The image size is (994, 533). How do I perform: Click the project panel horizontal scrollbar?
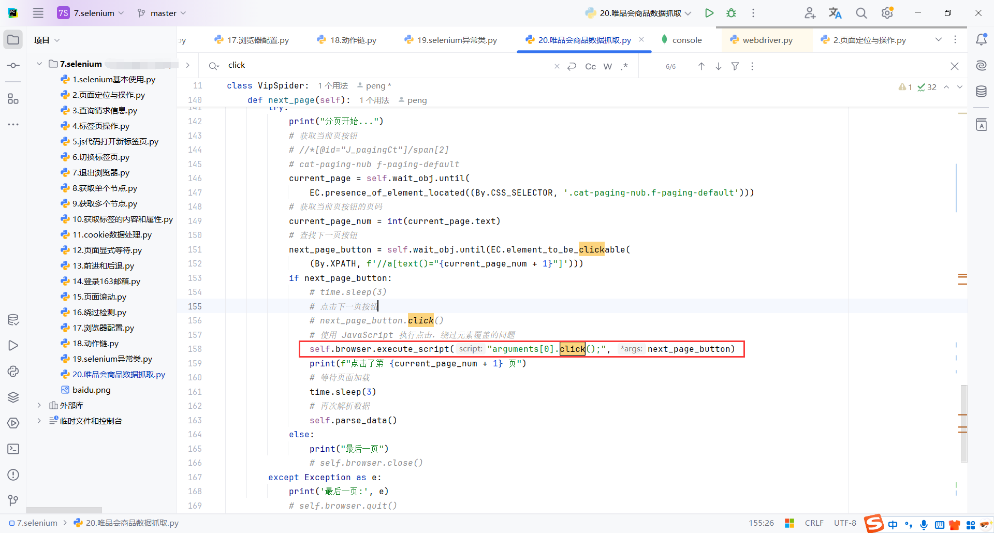(x=64, y=510)
